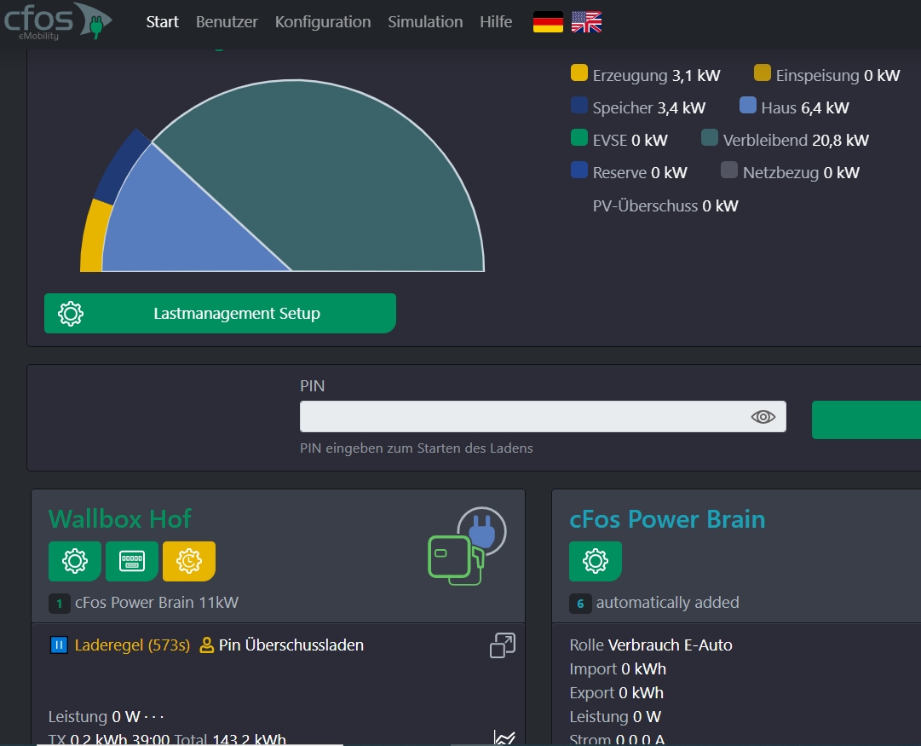Click the Speicher 3,4 kW legend text
The image size is (921, 746).
[x=649, y=107]
